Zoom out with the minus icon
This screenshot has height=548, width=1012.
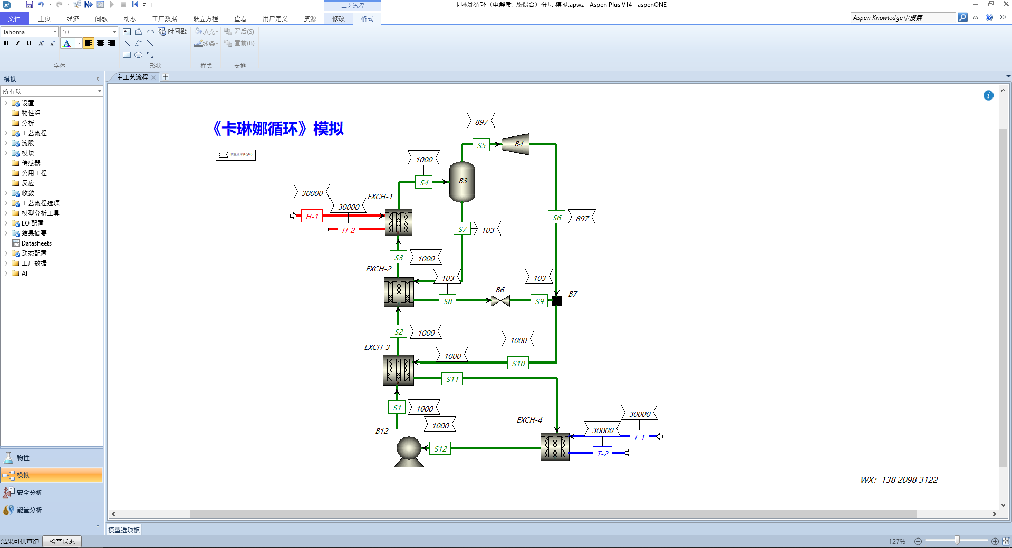click(918, 542)
